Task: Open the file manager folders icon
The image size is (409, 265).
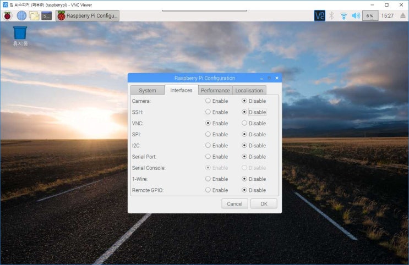Action: pyautogui.click(x=34, y=15)
